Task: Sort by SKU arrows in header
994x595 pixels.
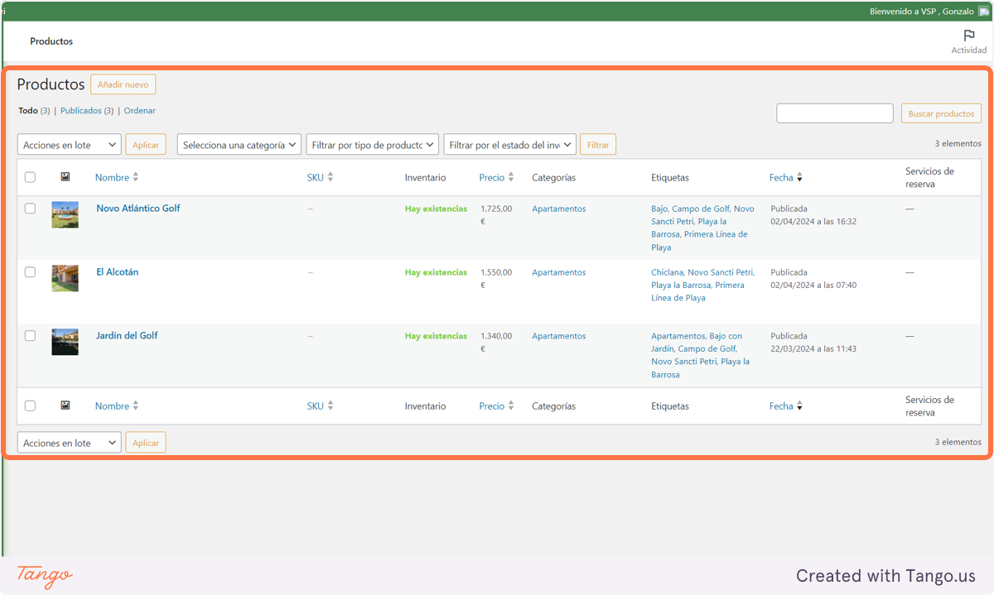Action: (331, 177)
